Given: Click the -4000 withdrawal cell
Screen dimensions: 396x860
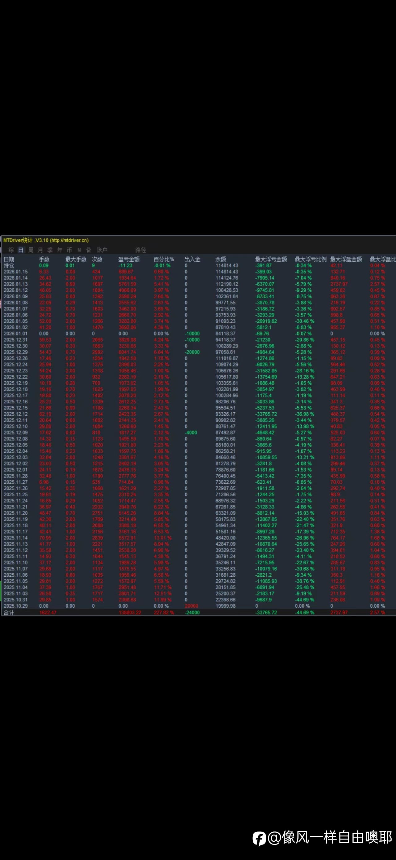Looking at the screenshot, I should coord(191,433).
